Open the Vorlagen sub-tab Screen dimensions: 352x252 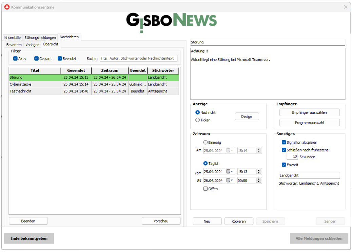[x=32, y=45]
